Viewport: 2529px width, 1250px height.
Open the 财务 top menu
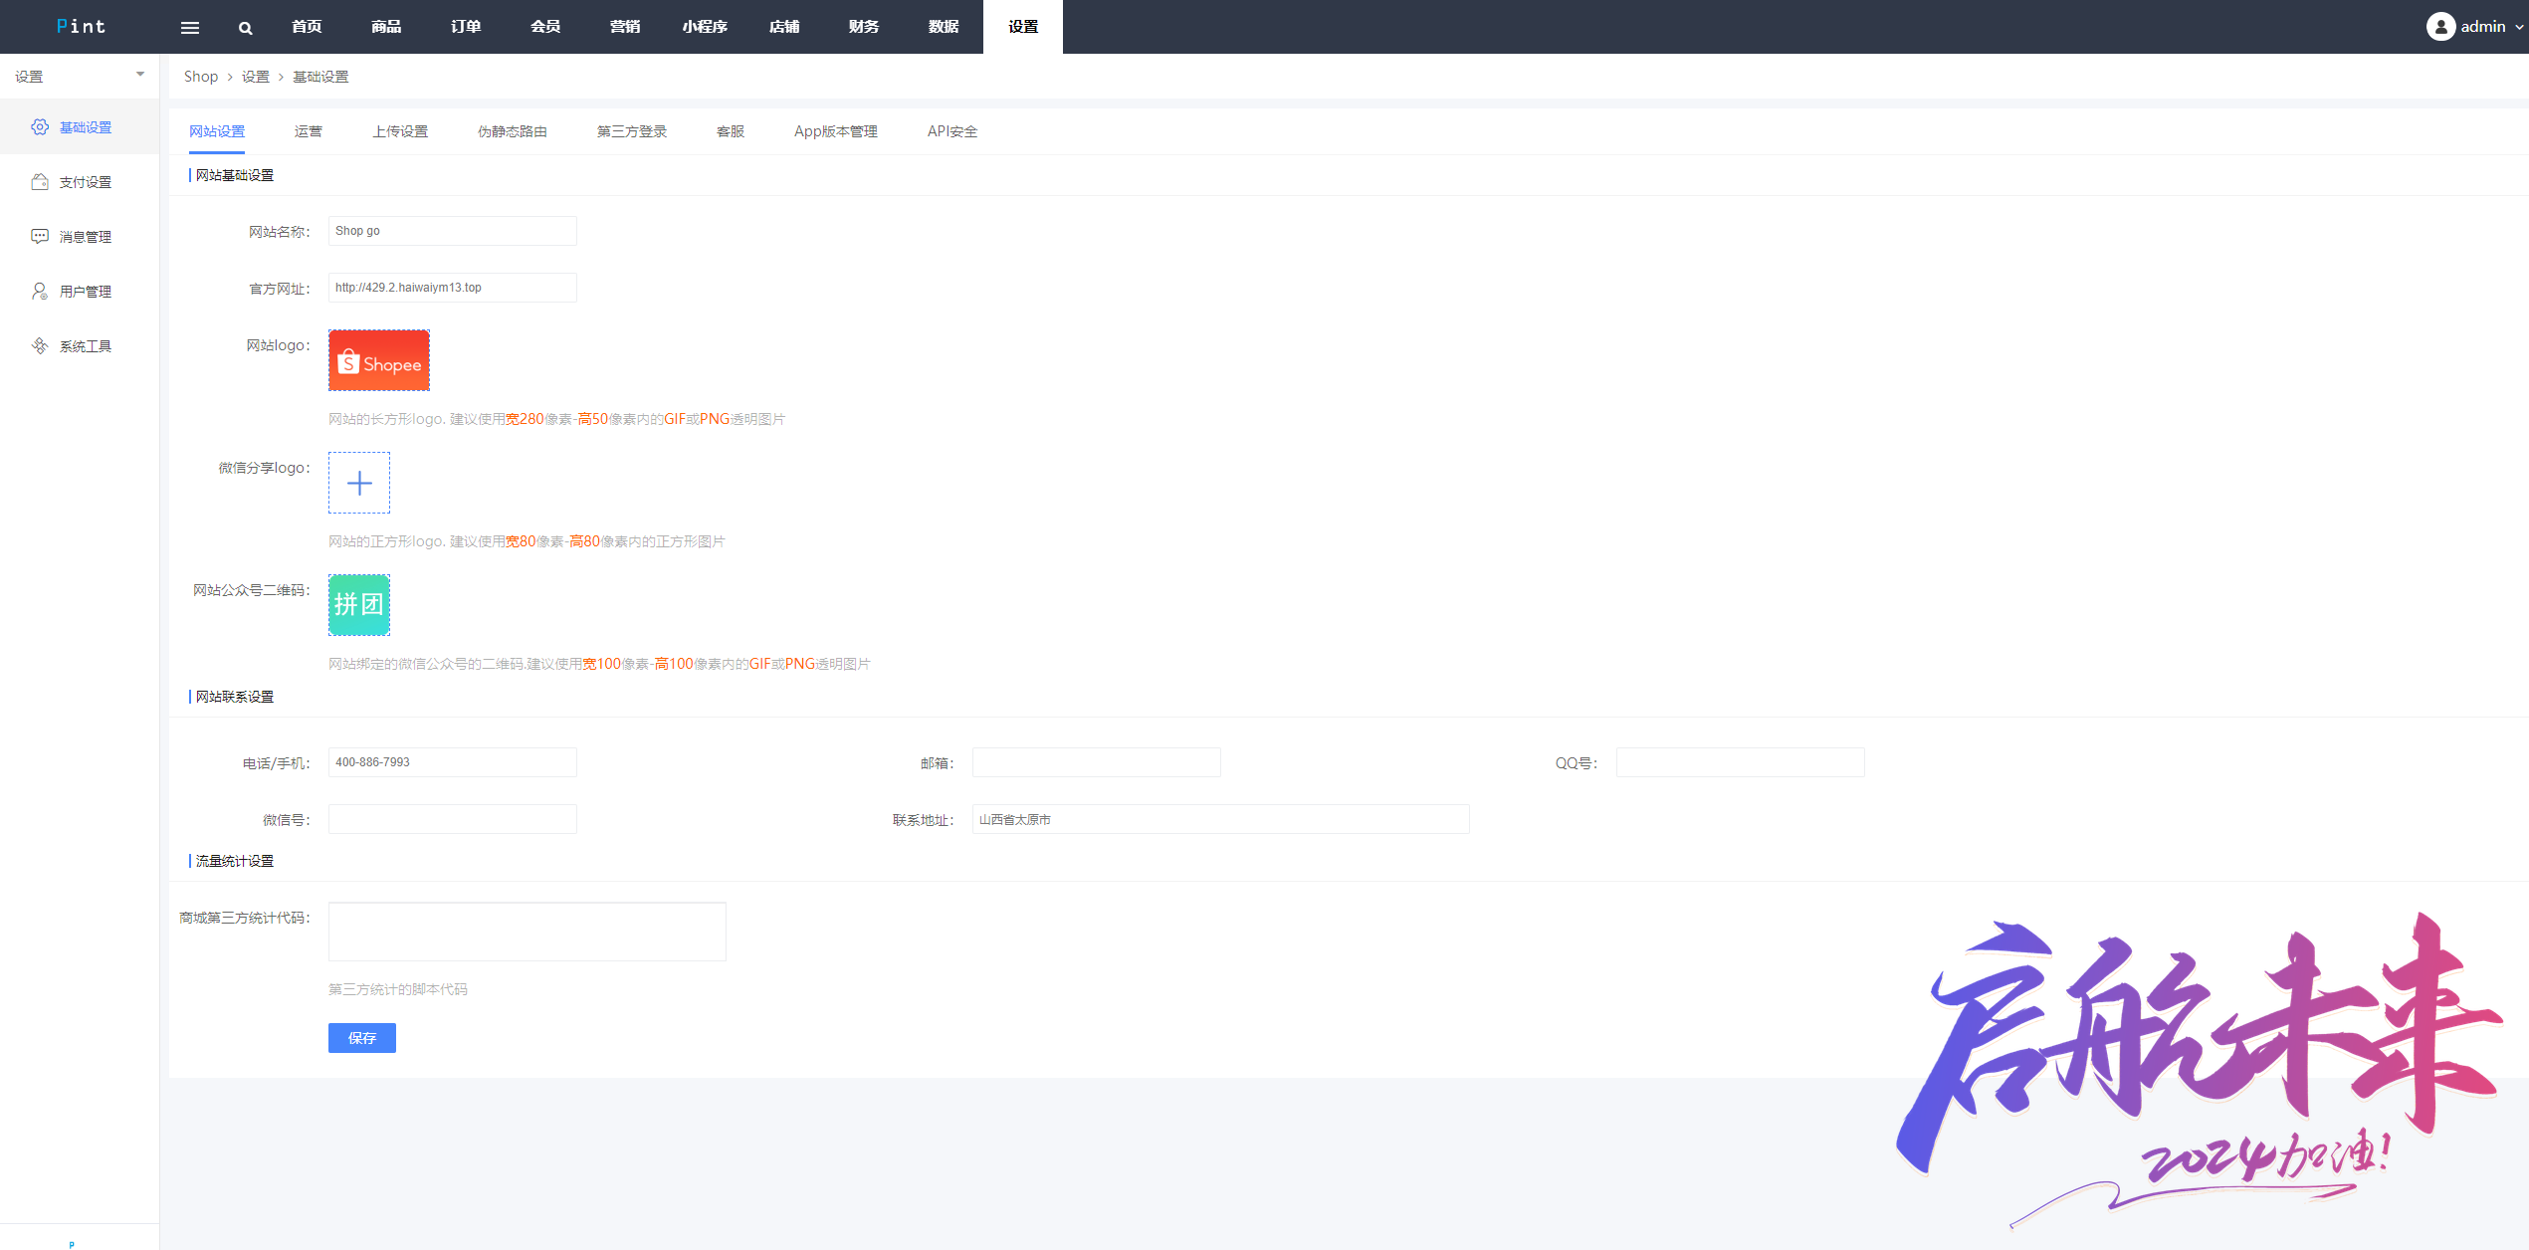(x=864, y=27)
